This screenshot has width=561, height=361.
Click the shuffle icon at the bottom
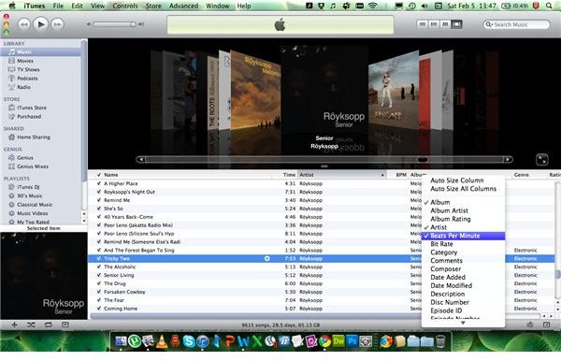31,325
